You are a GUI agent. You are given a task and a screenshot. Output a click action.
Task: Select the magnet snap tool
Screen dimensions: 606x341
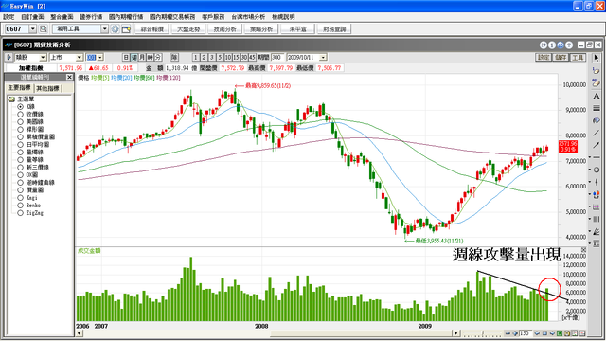coord(597,195)
